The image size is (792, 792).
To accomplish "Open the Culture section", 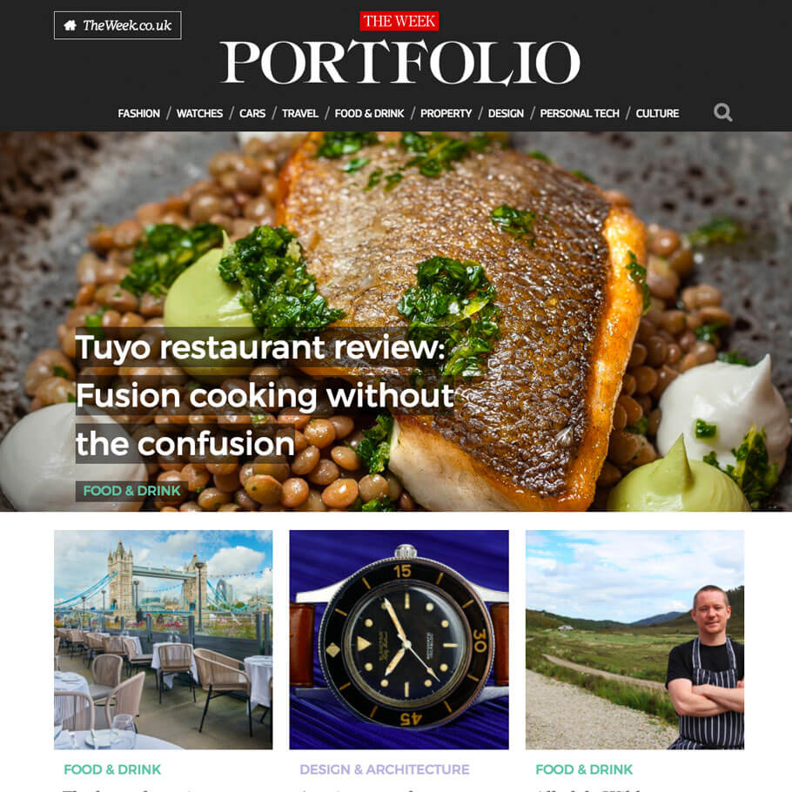I will pos(657,113).
